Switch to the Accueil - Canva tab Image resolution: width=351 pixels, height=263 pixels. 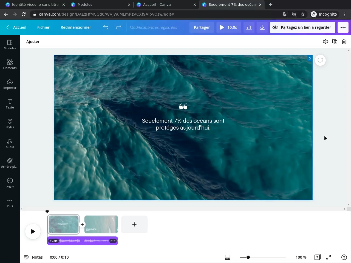166,4
